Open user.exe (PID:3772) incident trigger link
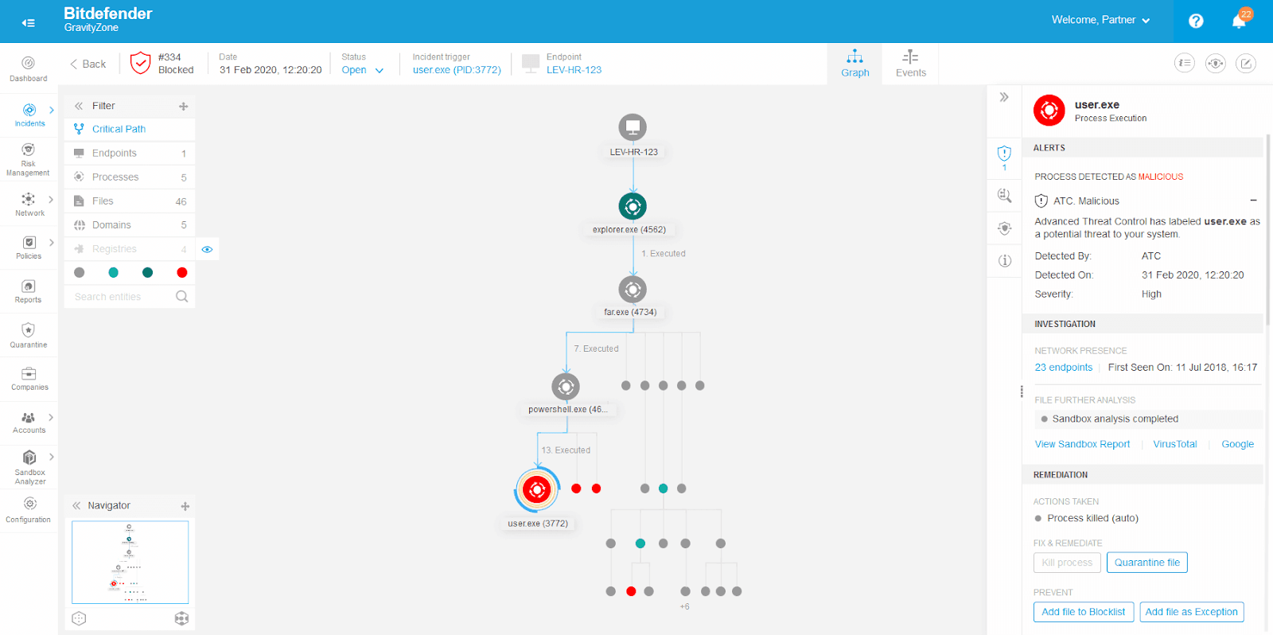The height and width of the screenshot is (635, 1273). [x=457, y=70]
